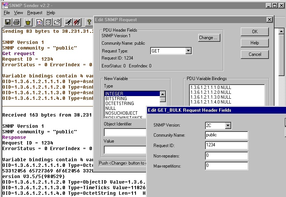
Task: Click the double running men icon
Action: [77, 22]
